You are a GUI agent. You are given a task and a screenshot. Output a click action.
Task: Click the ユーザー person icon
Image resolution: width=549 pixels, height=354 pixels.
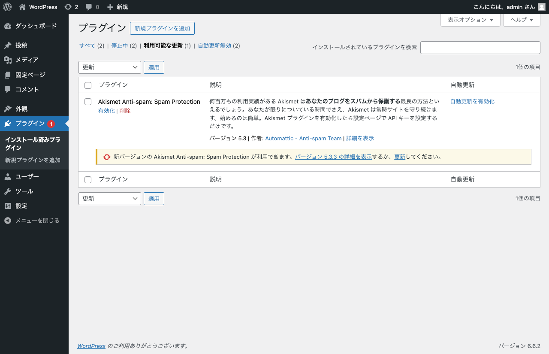(8, 177)
